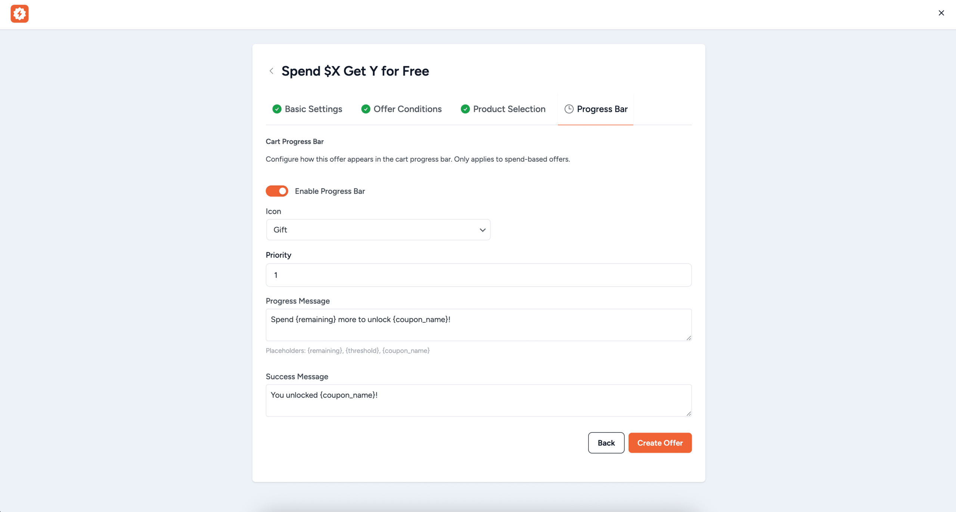Open the Icon dropdown showing Gift
The width and height of the screenshot is (956, 512).
[378, 230]
